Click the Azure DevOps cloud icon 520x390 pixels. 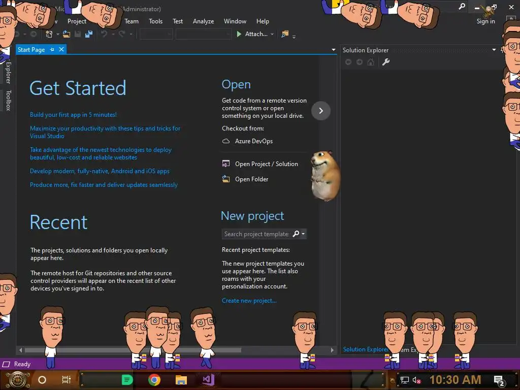226,141
